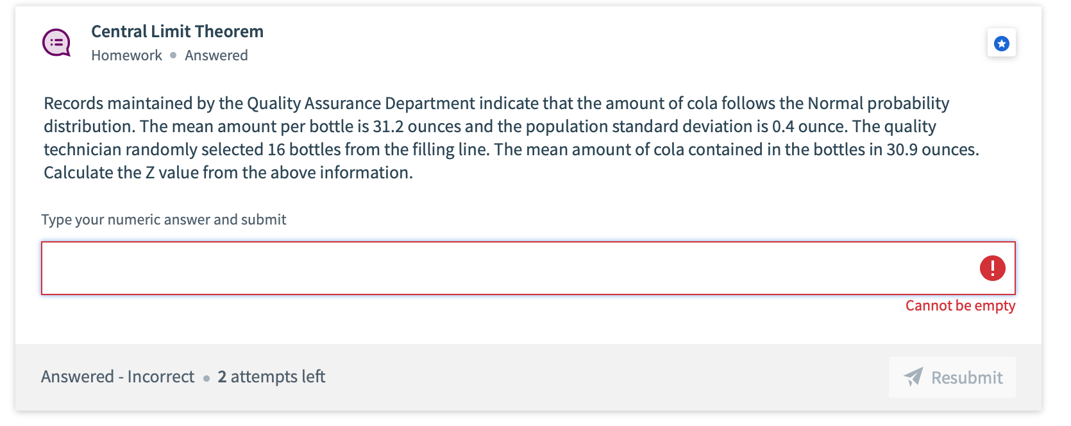Click the first line of question text
Viewport: 1071px width, 426px height.
(x=496, y=103)
